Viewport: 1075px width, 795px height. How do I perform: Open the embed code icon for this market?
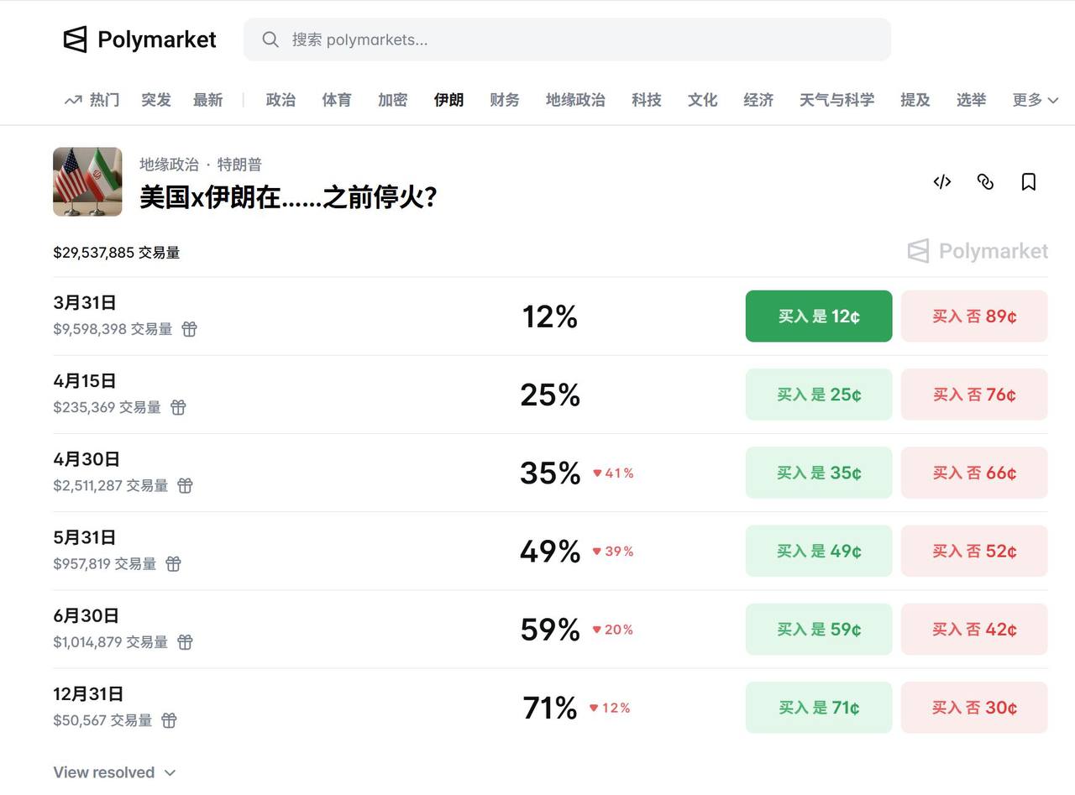941,182
